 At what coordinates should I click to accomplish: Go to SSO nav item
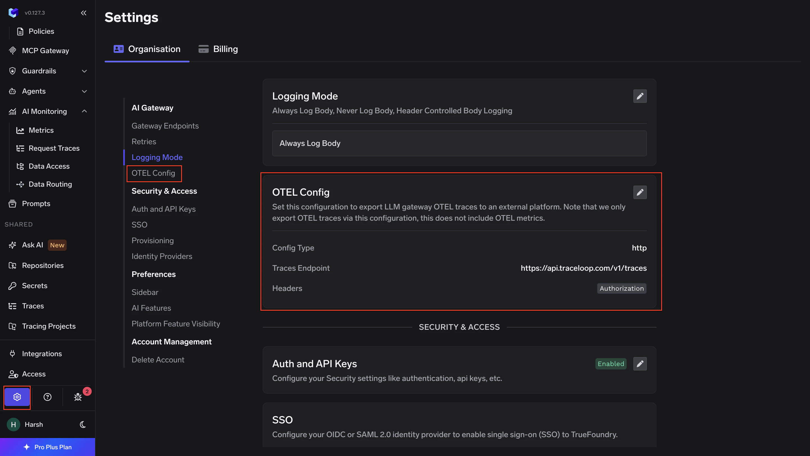(x=139, y=225)
